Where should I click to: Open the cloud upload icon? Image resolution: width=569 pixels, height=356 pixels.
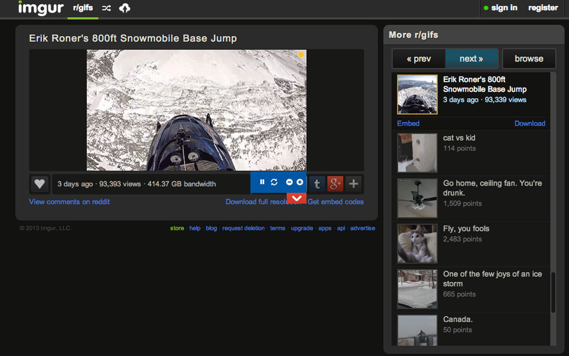(124, 8)
